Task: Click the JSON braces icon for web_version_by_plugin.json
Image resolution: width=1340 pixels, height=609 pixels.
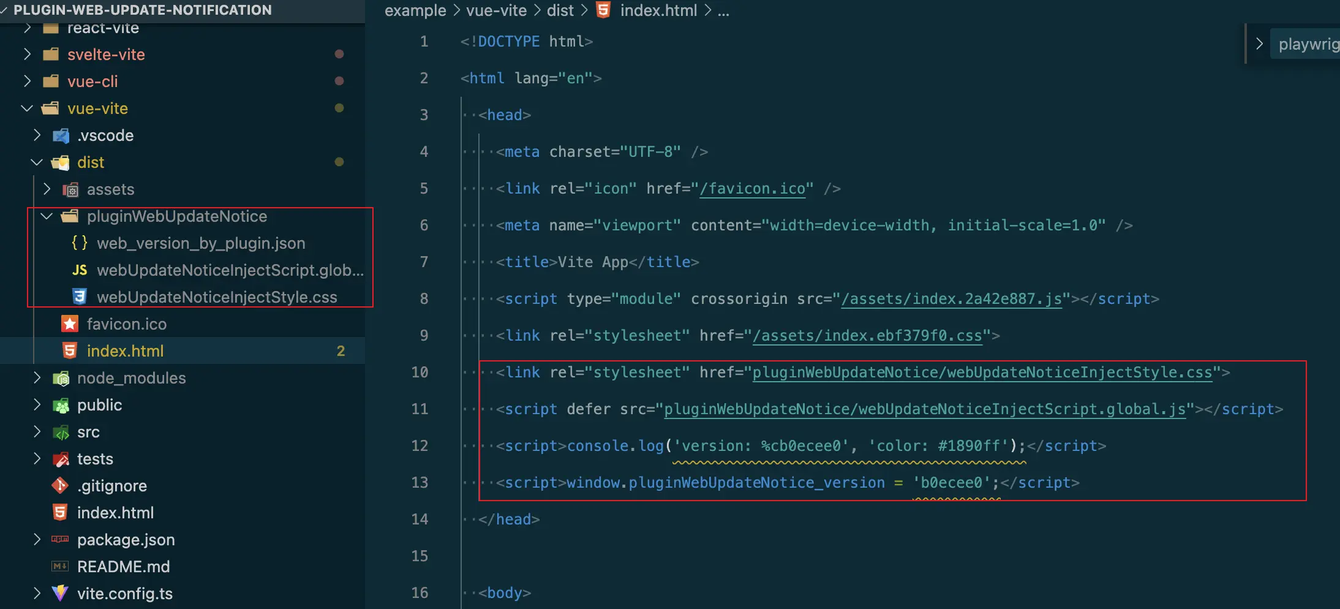Action: pyautogui.click(x=80, y=243)
